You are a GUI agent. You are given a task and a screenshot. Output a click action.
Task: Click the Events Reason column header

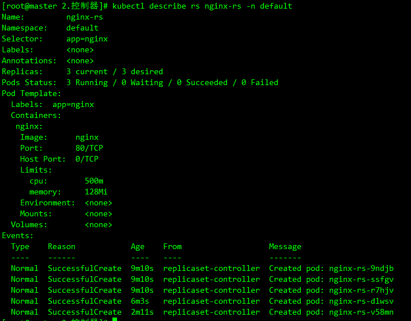point(62,246)
